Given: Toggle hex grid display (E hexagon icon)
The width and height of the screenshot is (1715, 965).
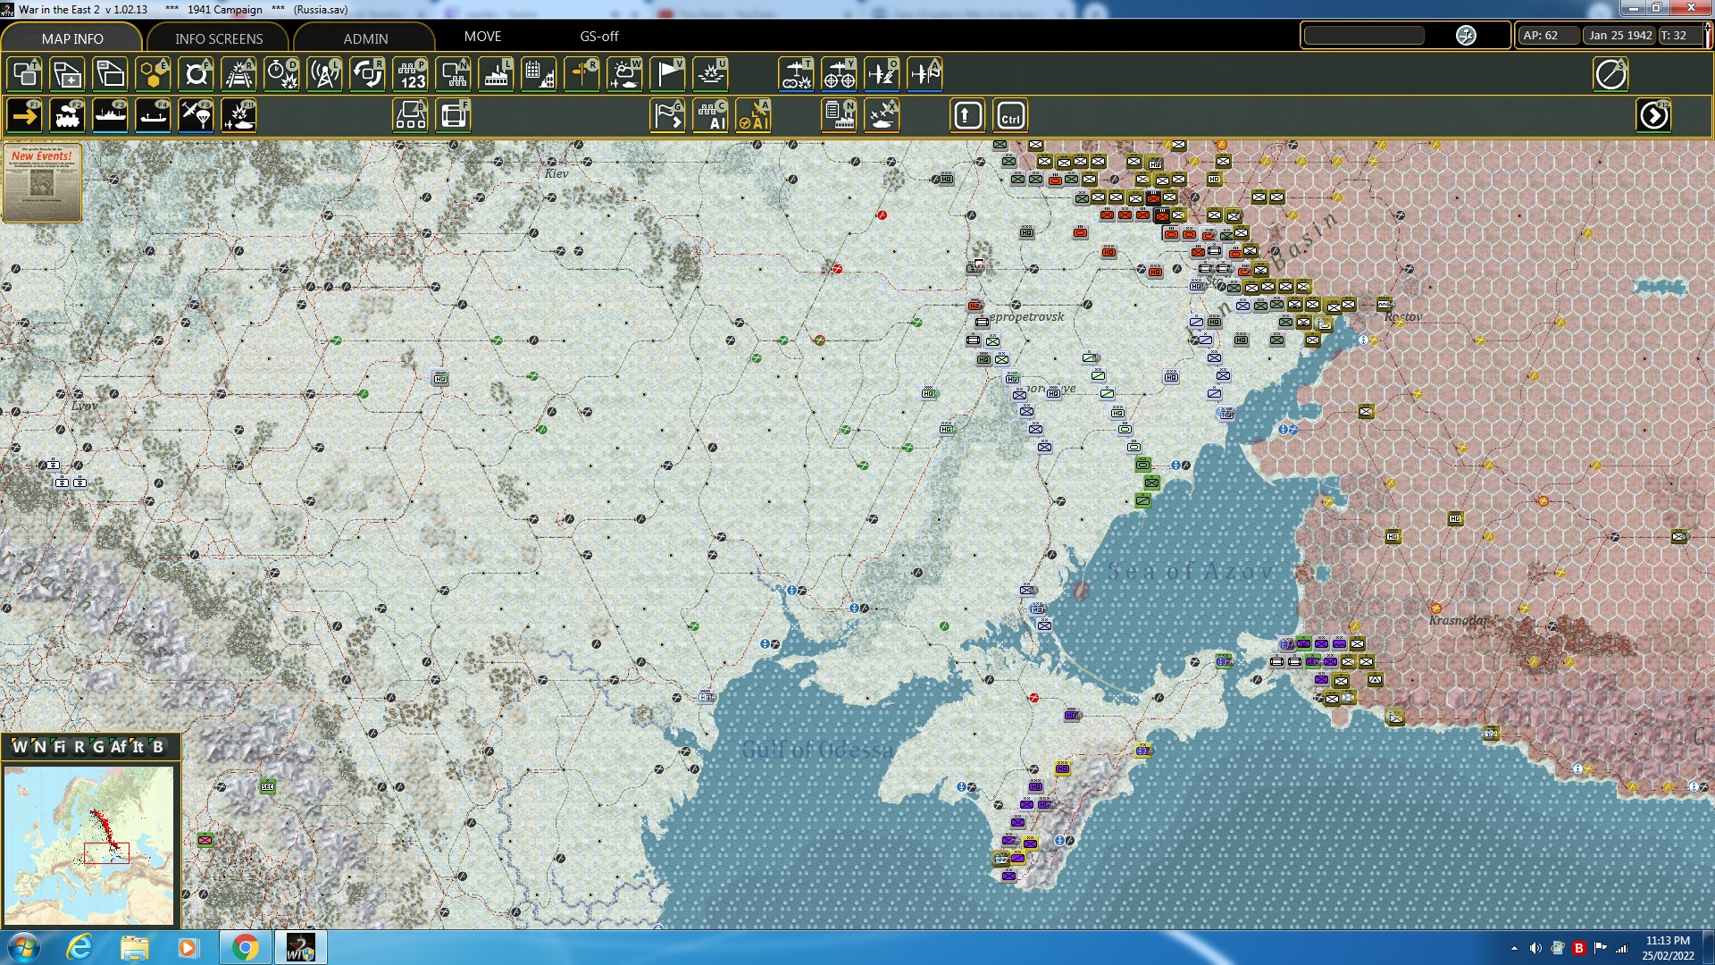Looking at the screenshot, I should 154,74.
